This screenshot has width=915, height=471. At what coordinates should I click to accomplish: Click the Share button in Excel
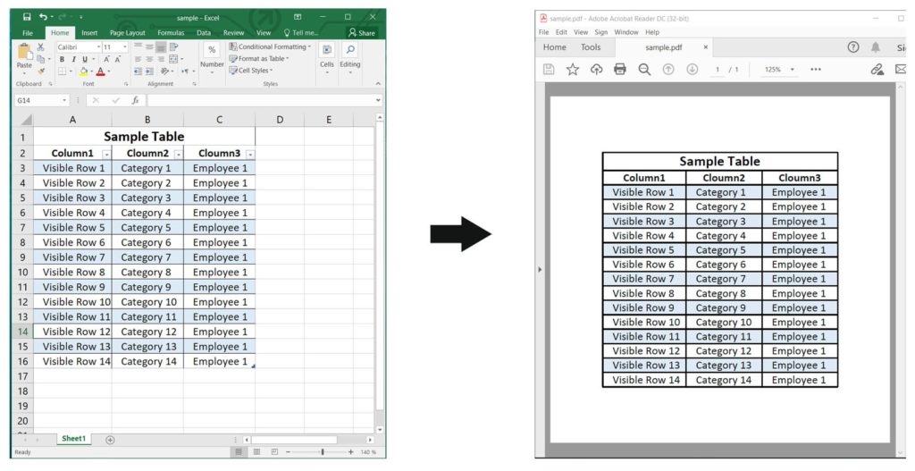coord(362,33)
